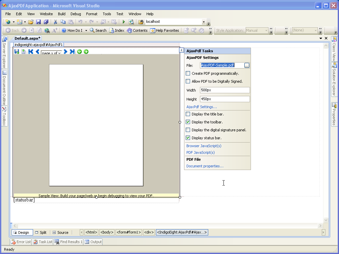Expand the How Do I dropdown
The height and width of the screenshot is (254, 339).
(86, 30)
